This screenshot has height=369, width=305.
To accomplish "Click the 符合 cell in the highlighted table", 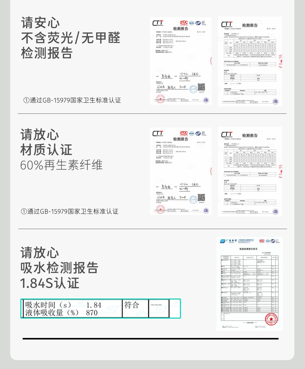I will tap(132, 305).
